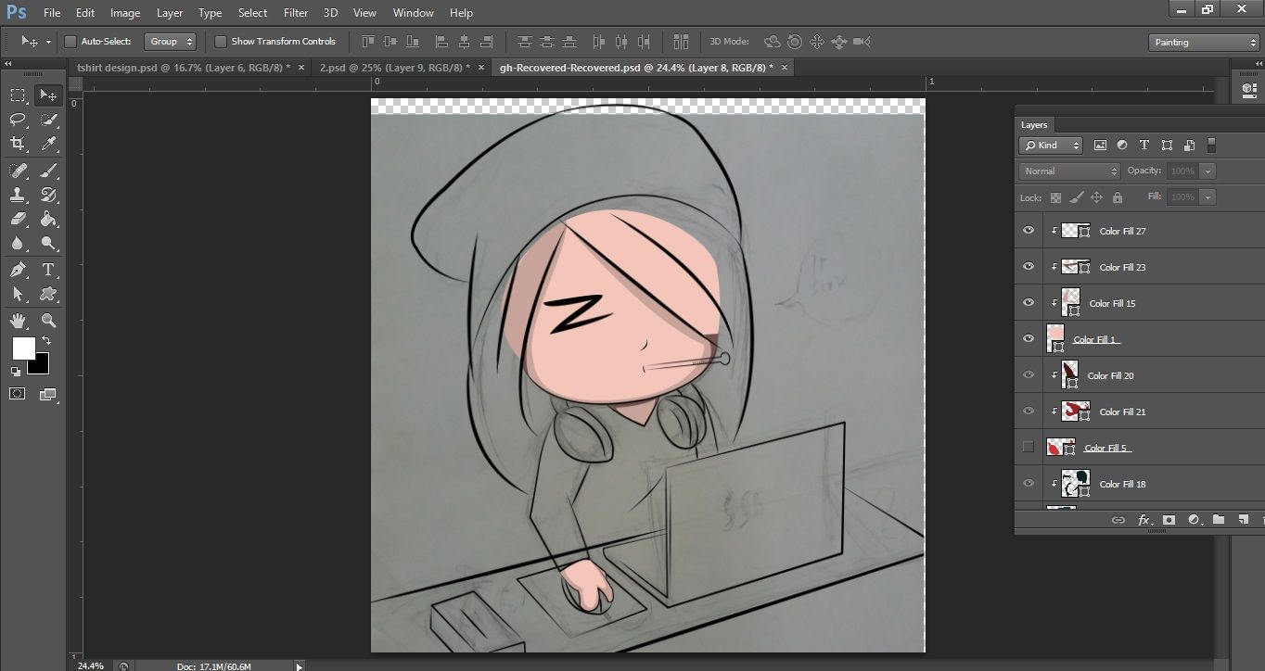Enable the Auto-Select checkbox
This screenshot has width=1265, height=671.
[x=70, y=42]
